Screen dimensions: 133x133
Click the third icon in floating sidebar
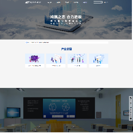click(131, 108)
